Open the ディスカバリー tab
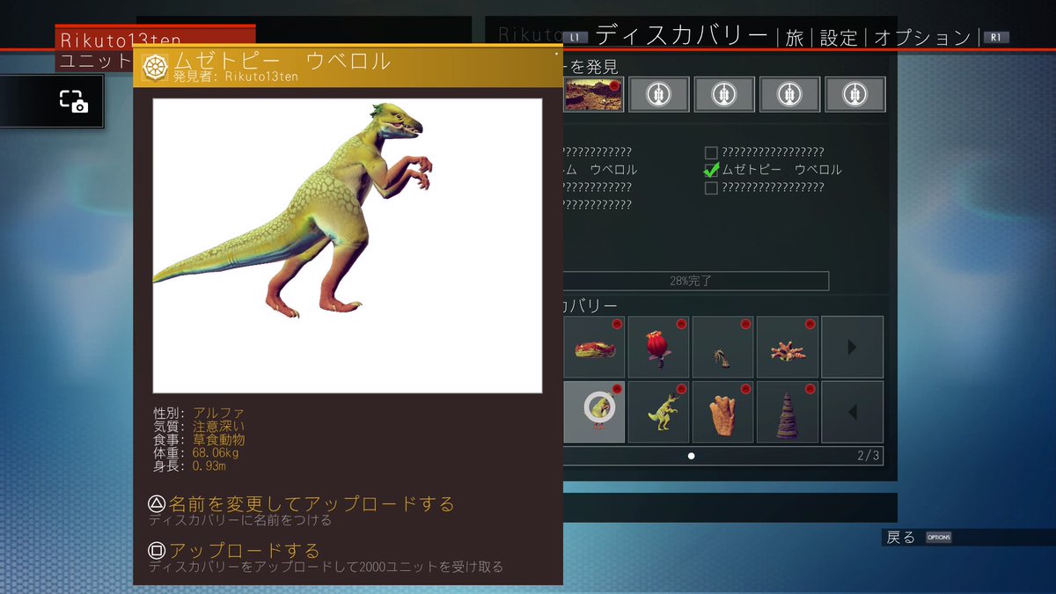This screenshot has height=594, width=1056. pos(682,36)
